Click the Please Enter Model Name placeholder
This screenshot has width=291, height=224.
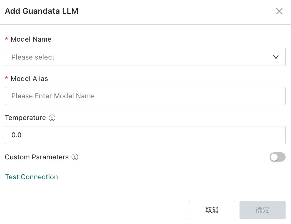click(x=53, y=96)
